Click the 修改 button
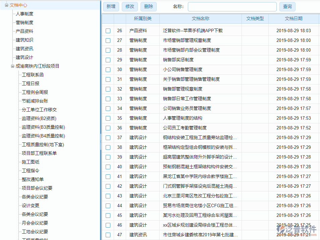The image size is (320, 240). point(130,6)
